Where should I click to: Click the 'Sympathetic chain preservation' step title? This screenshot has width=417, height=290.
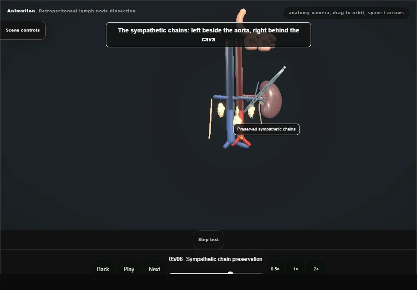[x=224, y=259]
